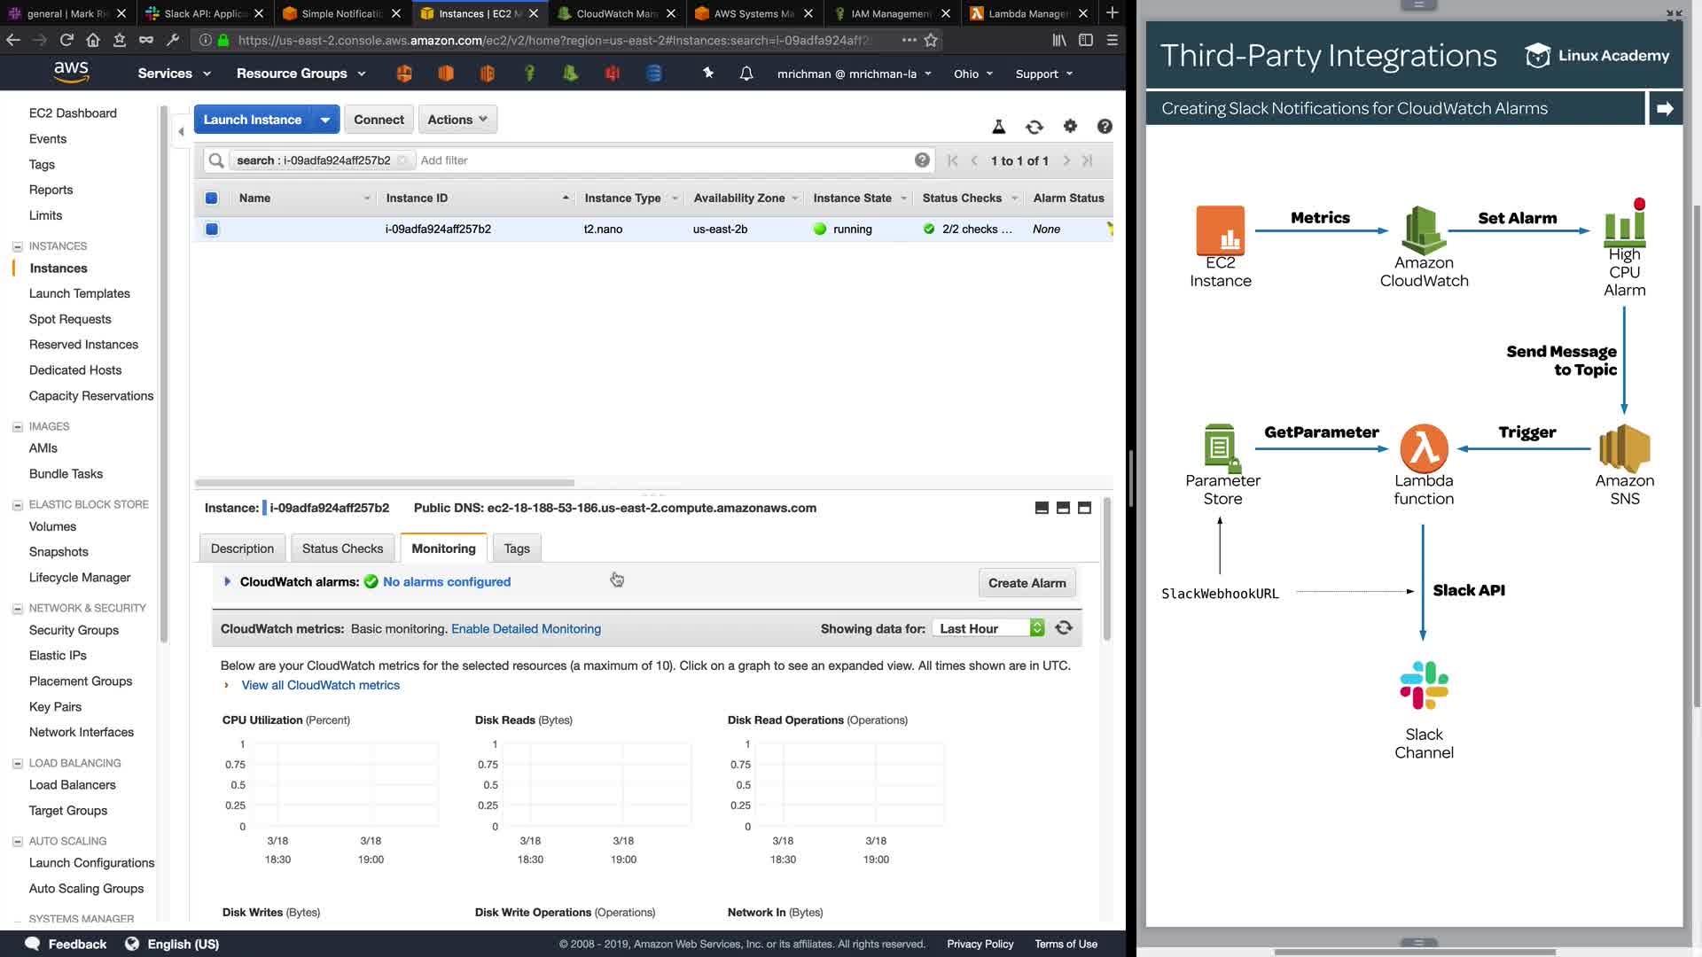Click the Experiments flask icon

998,127
